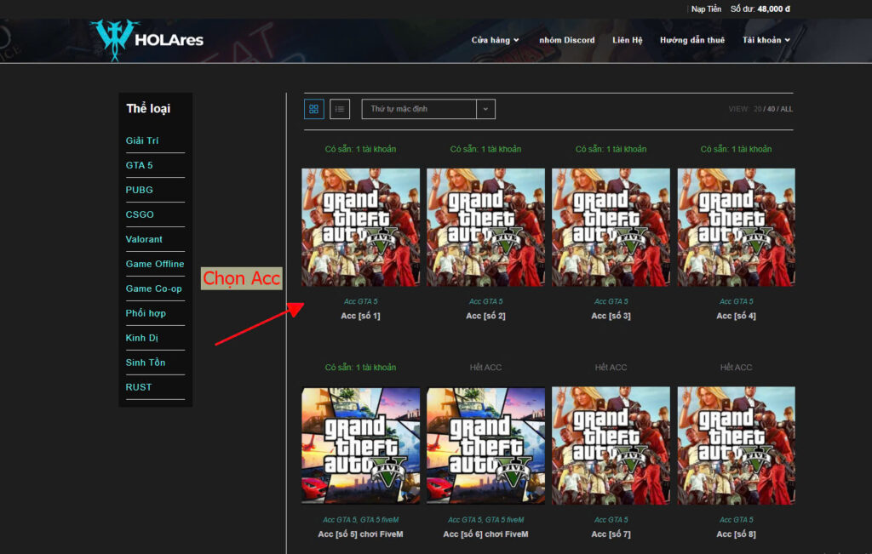Open the RUST category

(x=139, y=386)
